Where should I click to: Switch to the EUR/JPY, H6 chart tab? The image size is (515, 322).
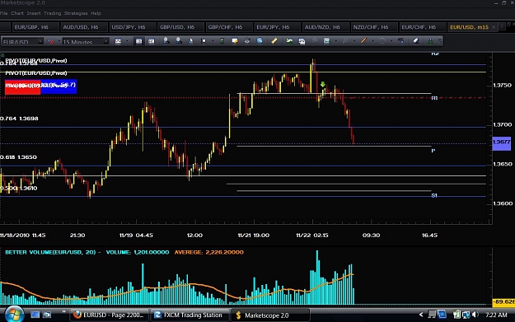click(277, 27)
